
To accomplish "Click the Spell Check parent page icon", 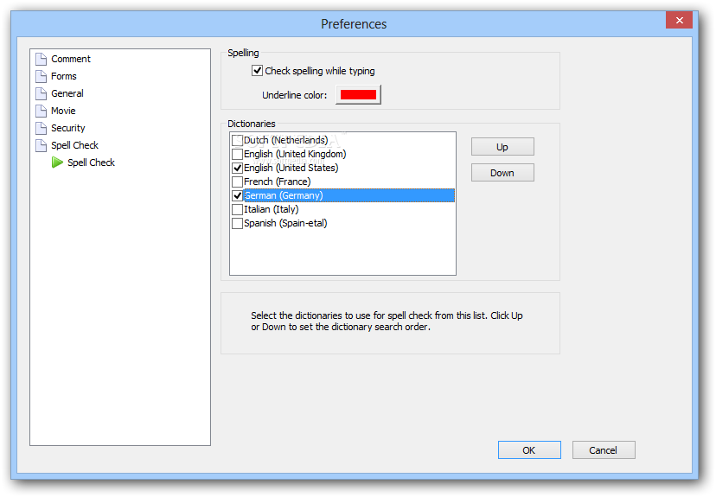I will click(42, 145).
